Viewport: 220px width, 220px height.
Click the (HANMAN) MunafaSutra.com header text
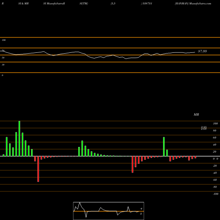193,4
